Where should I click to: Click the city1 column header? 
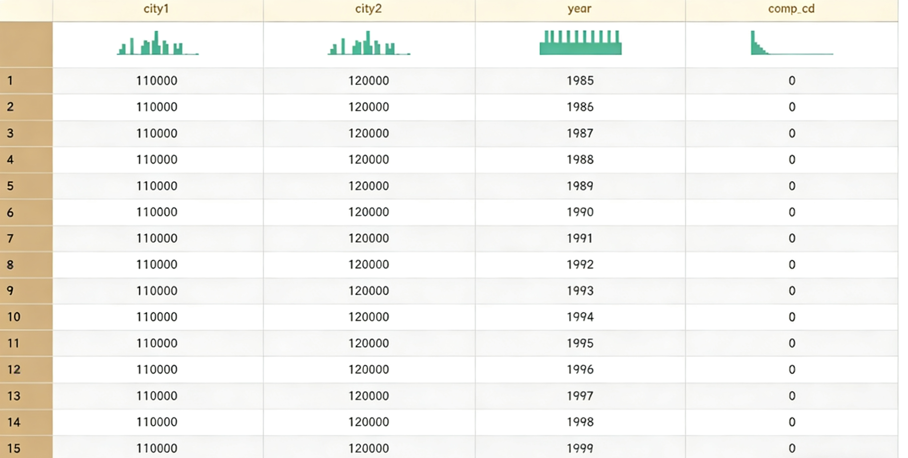click(156, 9)
